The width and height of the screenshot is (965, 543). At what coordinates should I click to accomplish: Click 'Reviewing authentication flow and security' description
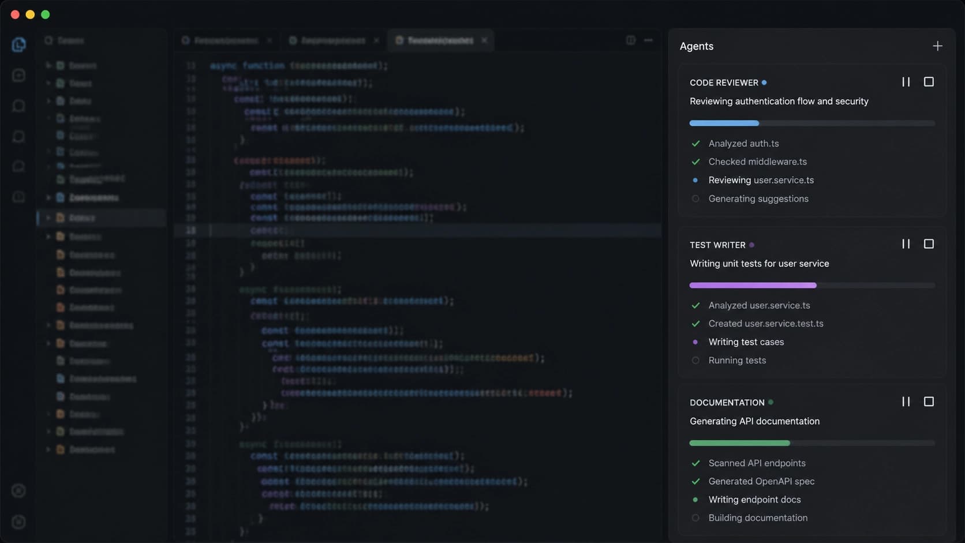point(779,101)
